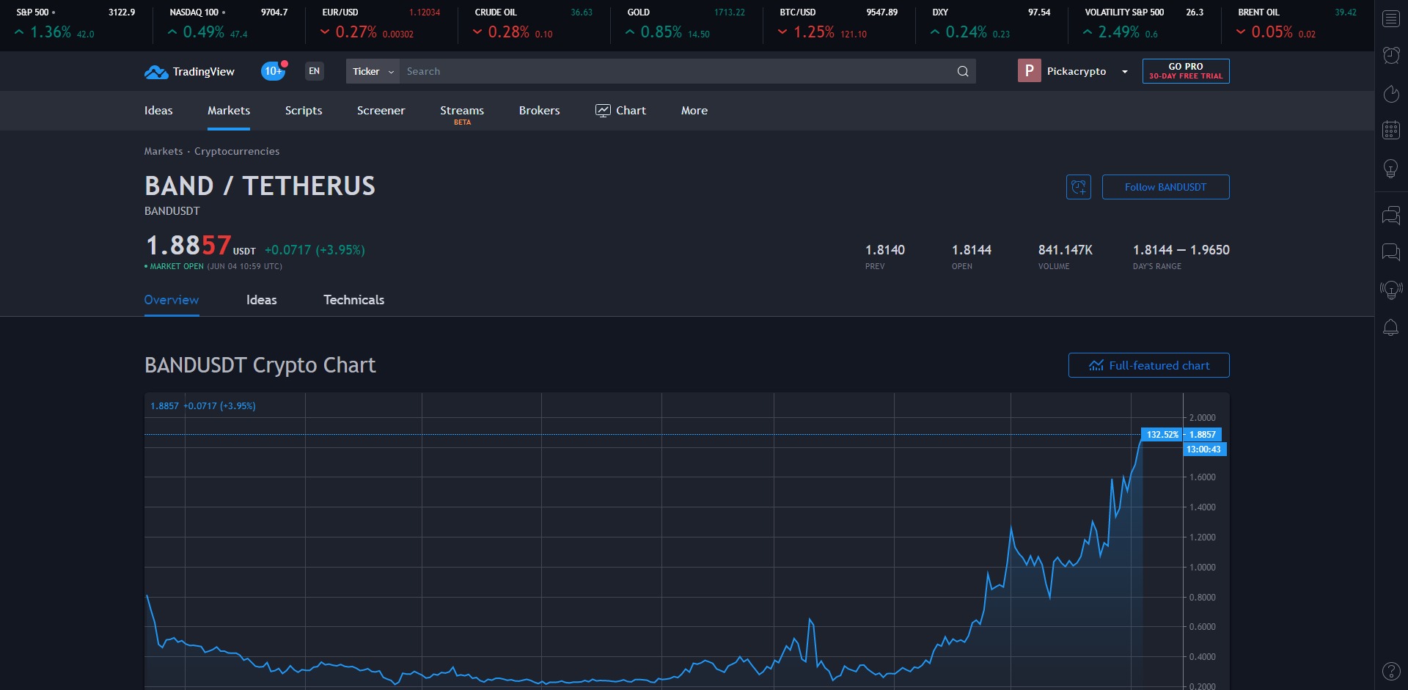Open the alerts alarm clock sidebar icon

(1391, 55)
